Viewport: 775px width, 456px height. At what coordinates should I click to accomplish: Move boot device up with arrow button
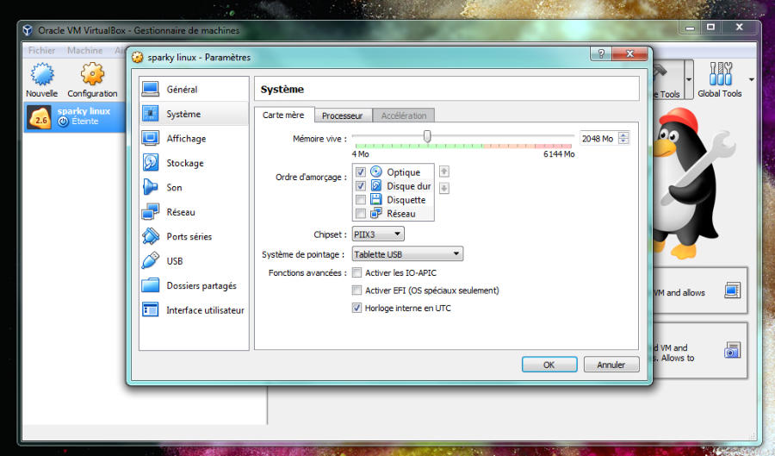pos(443,172)
